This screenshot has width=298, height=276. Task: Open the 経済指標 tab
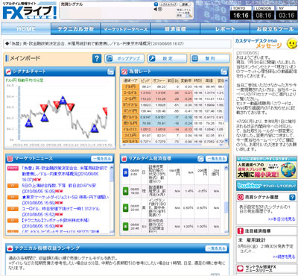coord(175,29)
